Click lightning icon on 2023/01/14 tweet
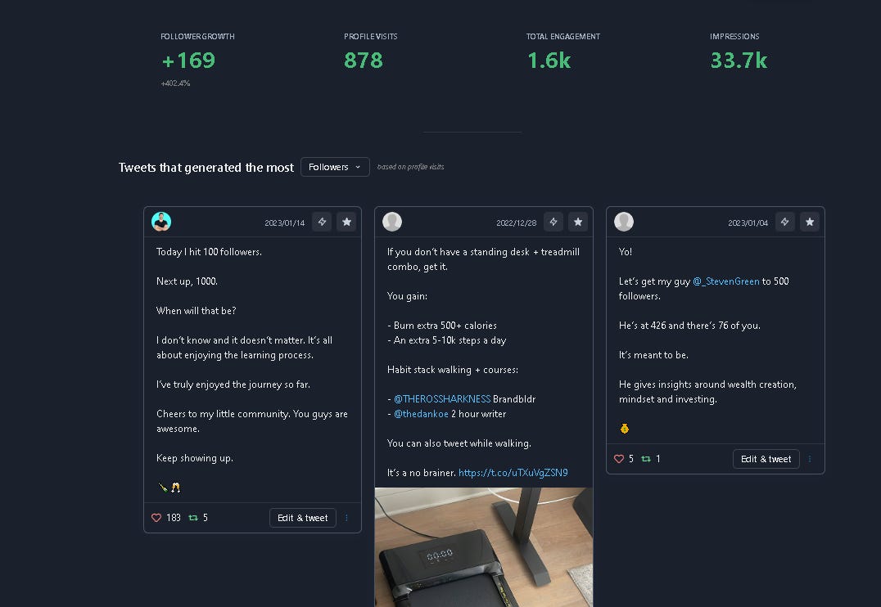The width and height of the screenshot is (881, 607). click(x=322, y=222)
